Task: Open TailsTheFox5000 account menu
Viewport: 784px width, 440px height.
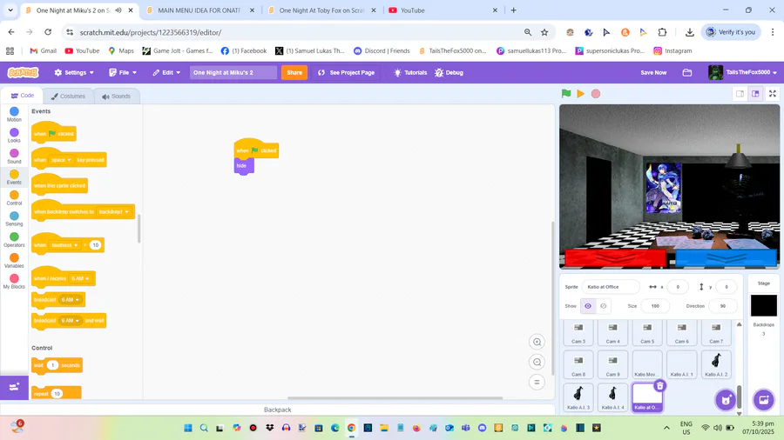Action: [x=742, y=72]
